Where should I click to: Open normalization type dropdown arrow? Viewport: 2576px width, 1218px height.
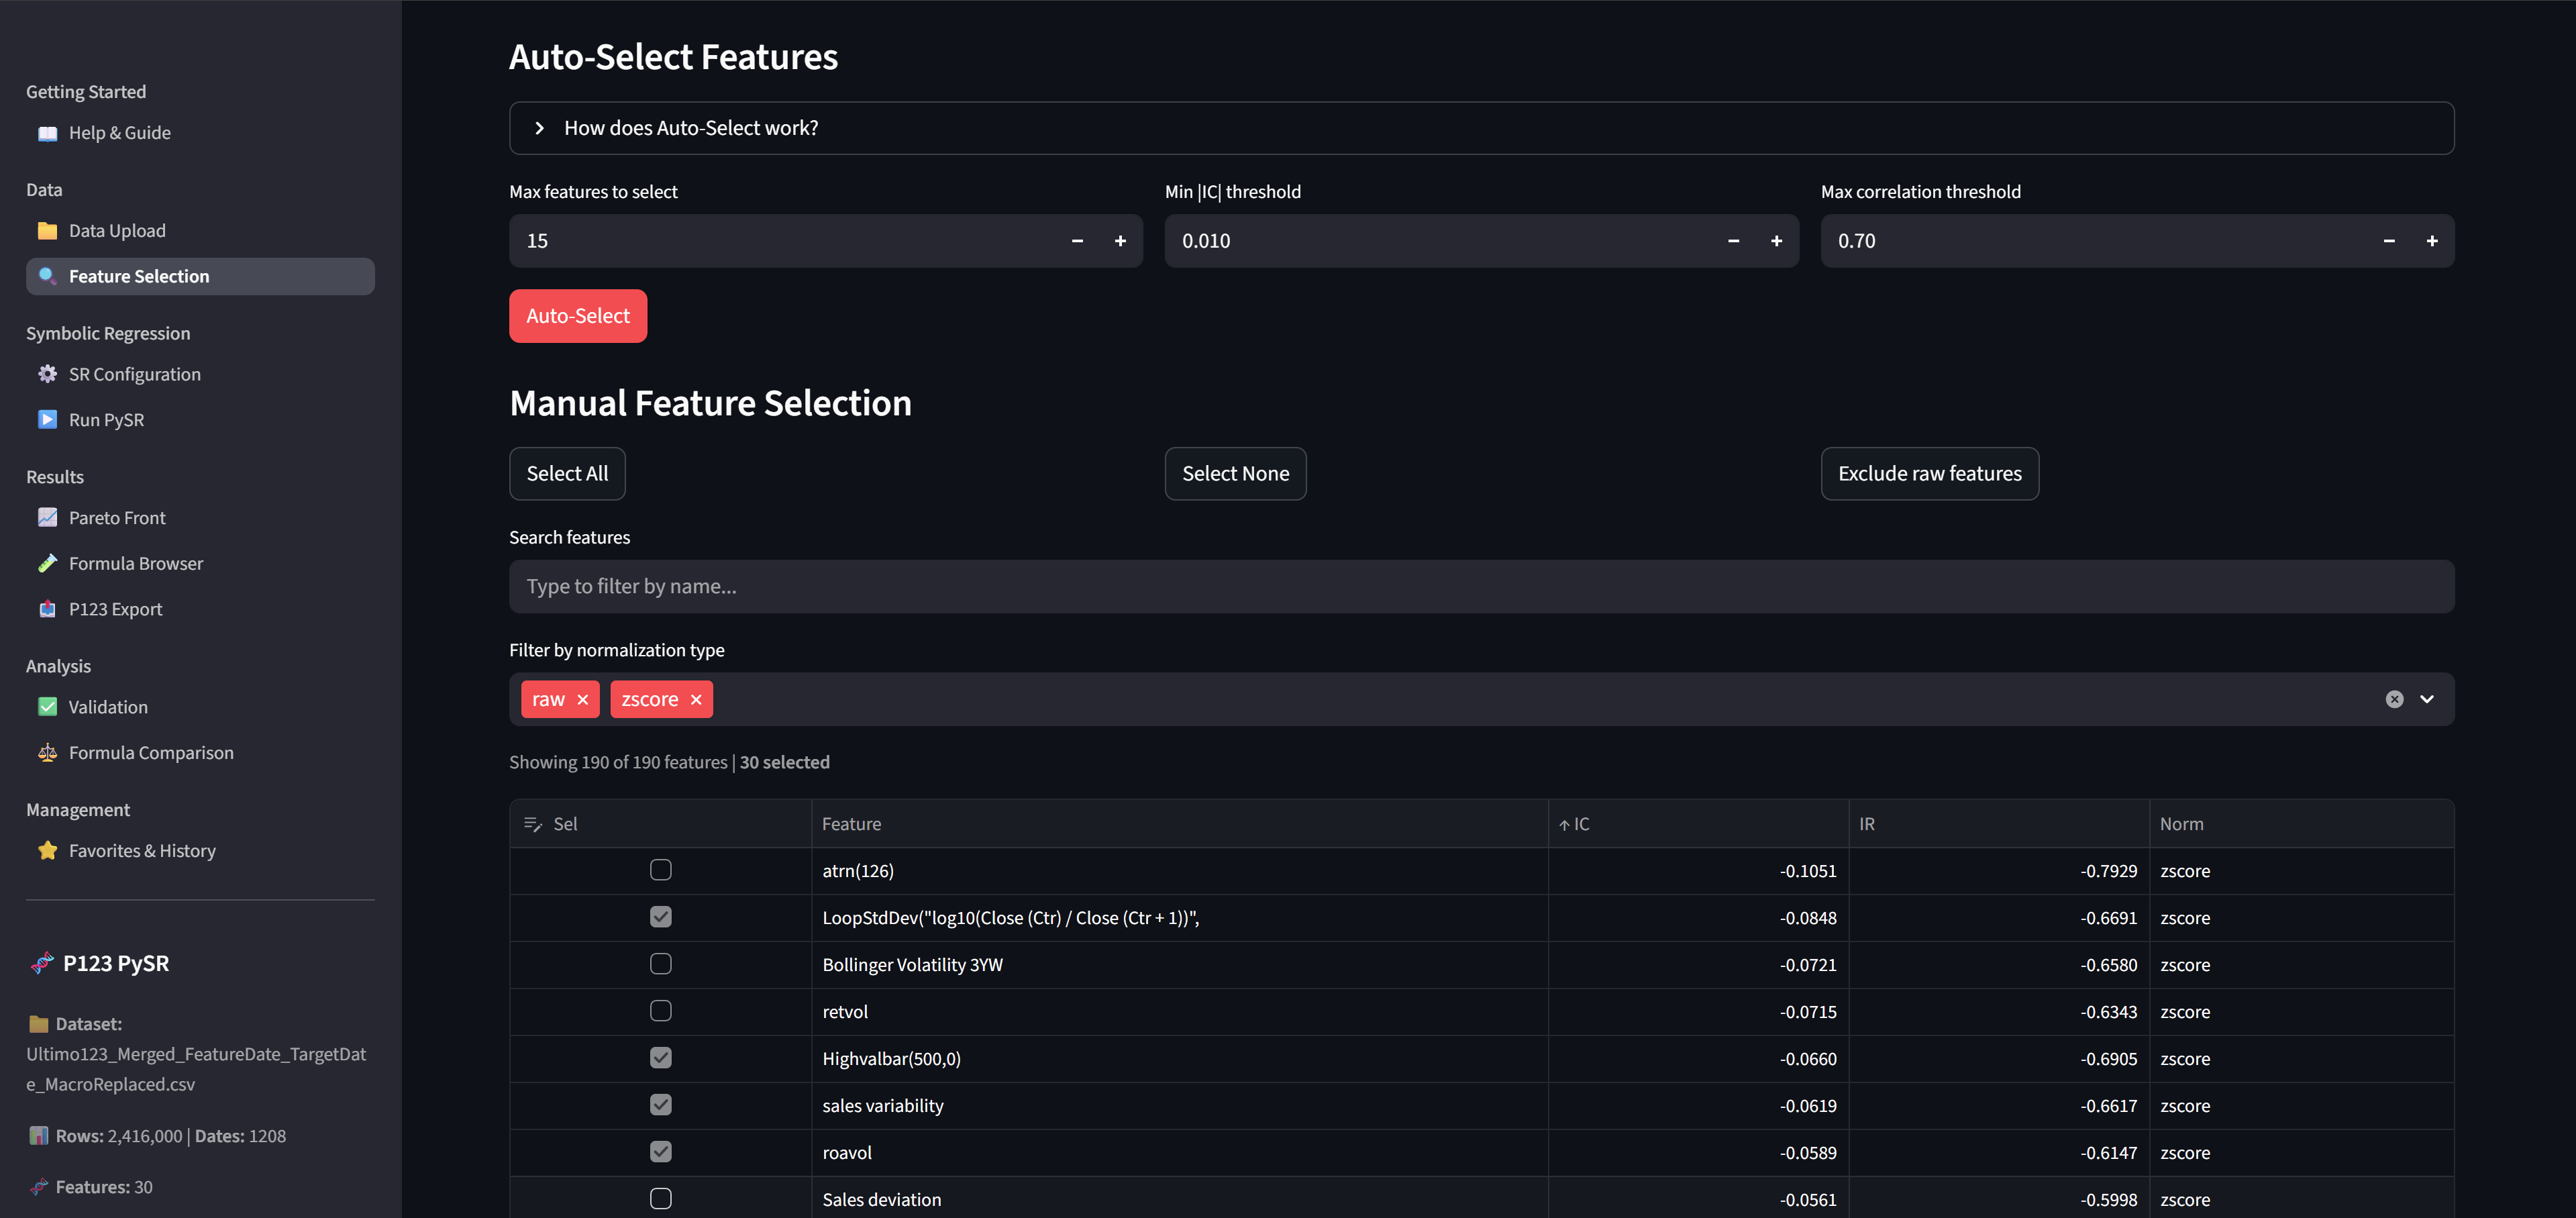[x=2427, y=700]
